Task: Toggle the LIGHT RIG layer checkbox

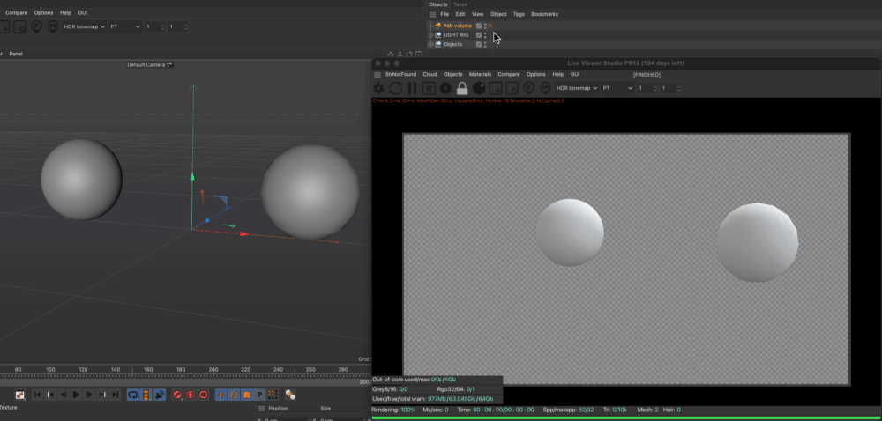Action: coord(479,35)
